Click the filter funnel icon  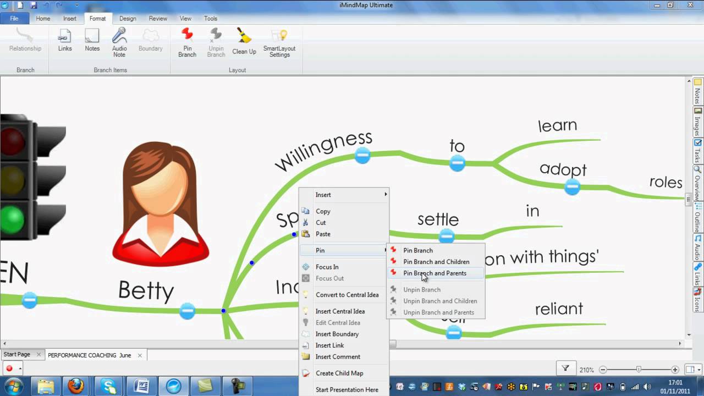(565, 369)
